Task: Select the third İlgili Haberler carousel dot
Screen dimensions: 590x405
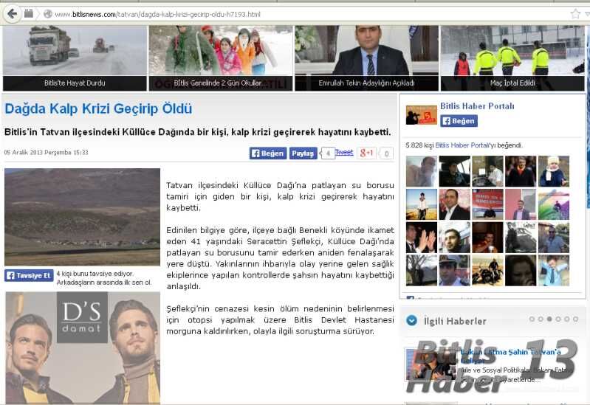Action: click(x=549, y=319)
